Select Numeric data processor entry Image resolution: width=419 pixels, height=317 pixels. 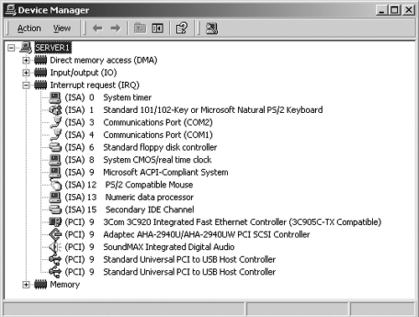tap(129, 197)
